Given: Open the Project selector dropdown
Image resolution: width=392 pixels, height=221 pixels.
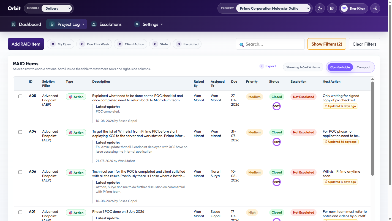Looking at the screenshot, I should [x=273, y=9].
